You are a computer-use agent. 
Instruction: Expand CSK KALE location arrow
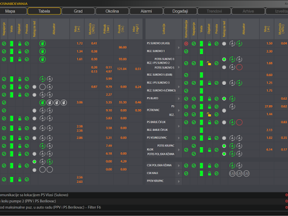point(179,173)
